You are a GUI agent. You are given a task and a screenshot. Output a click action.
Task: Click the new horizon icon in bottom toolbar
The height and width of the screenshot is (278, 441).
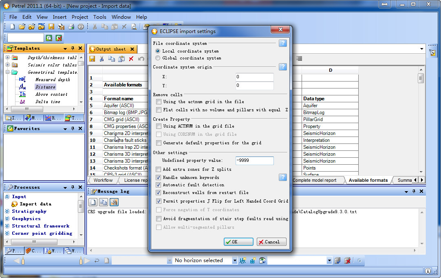(x=243, y=260)
